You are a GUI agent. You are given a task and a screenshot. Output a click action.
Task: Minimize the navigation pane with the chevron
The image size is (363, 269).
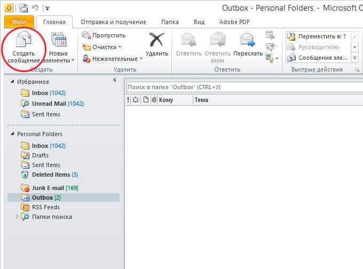(x=115, y=81)
